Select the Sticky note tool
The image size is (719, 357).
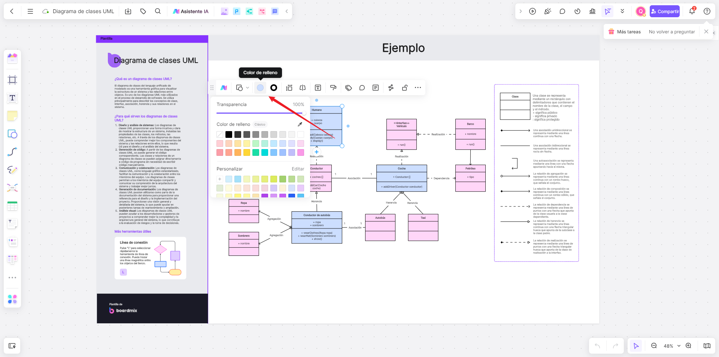[x=12, y=116]
